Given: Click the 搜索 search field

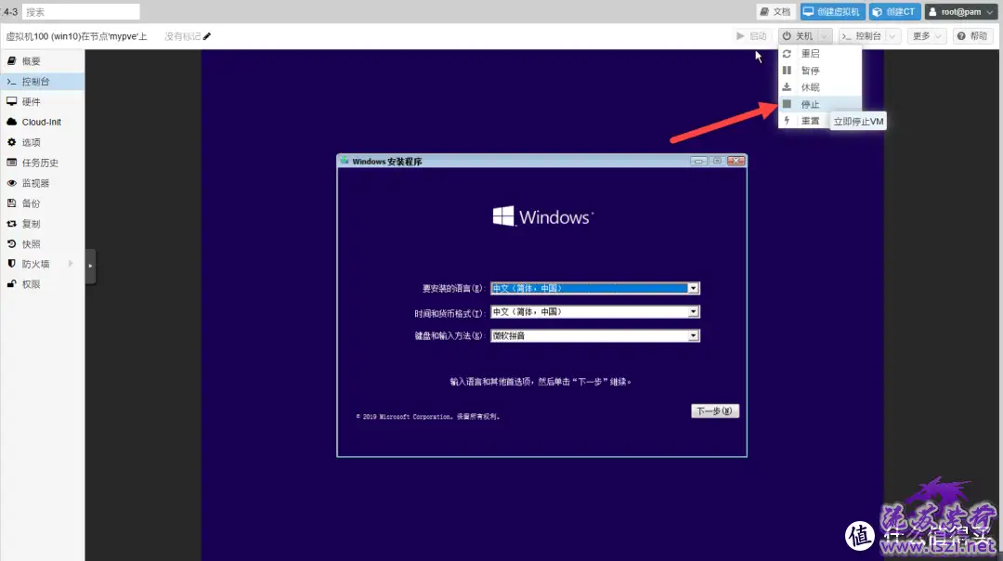Looking at the screenshot, I should [x=81, y=11].
